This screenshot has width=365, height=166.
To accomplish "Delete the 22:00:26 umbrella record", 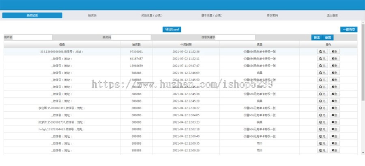I will [x=335, y=151].
